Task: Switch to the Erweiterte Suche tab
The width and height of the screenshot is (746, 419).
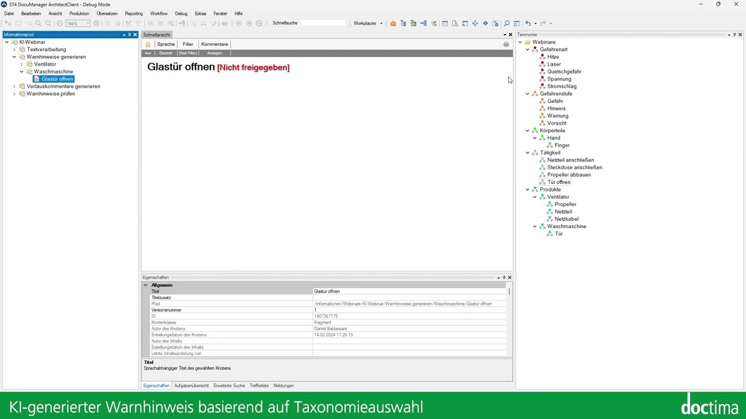Action: coord(229,386)
